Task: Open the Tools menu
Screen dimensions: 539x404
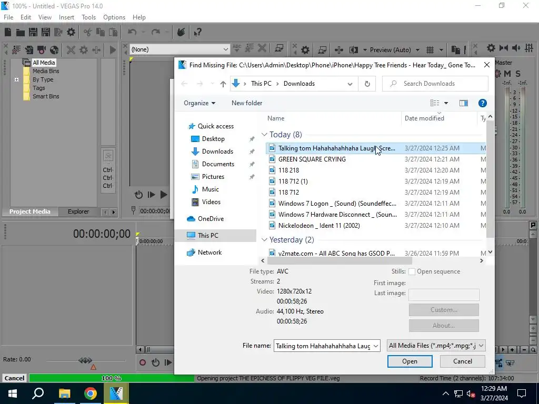Action: (x=88, y=17)
